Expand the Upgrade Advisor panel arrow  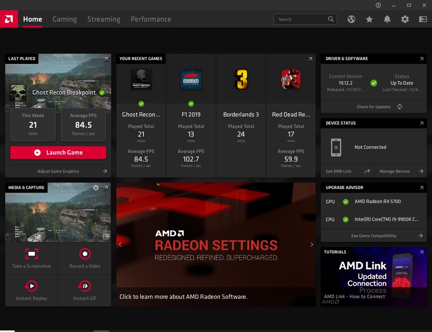(422, 187)
